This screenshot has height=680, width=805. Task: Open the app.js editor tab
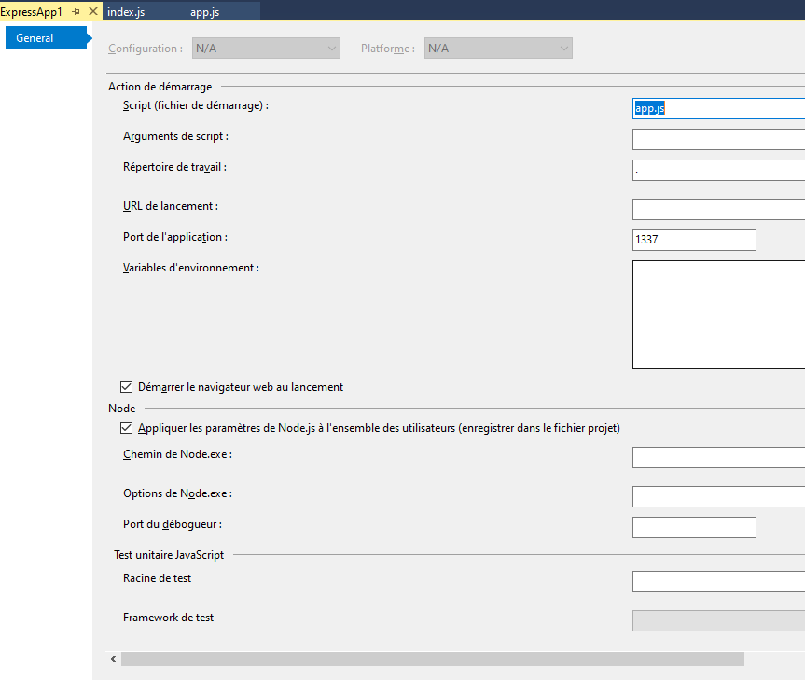[x=204, y=11]
